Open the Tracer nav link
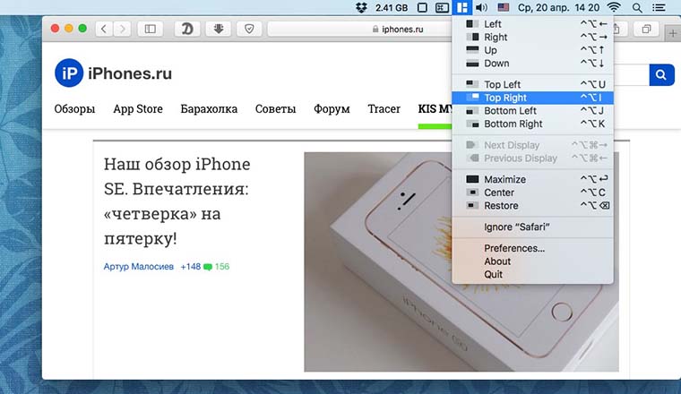681x394 pixels. click(384, 109)
